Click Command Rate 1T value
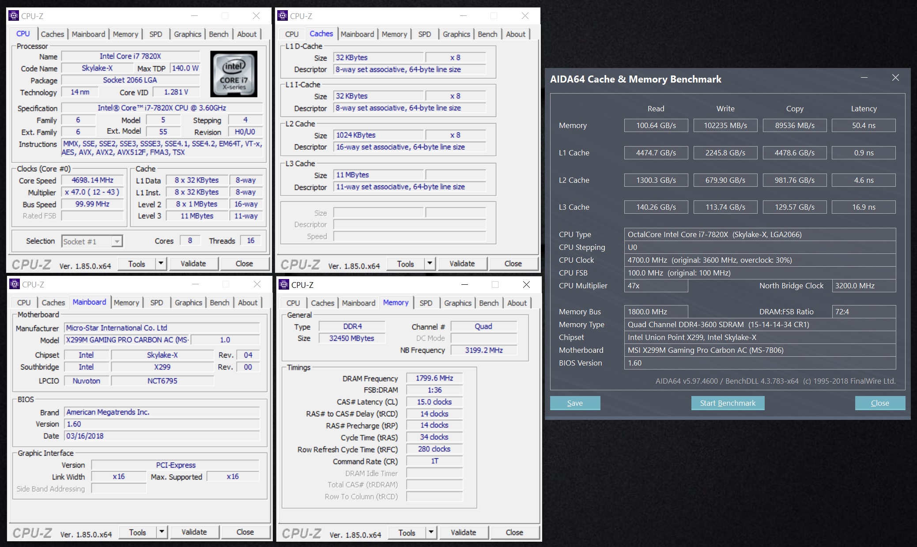The height and width of the screenshot is (547, 917). [x=434, y=461]
